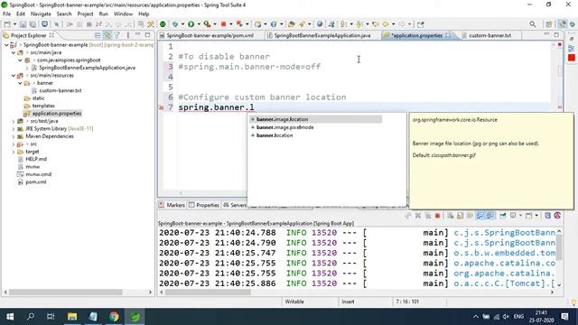Click the Project Explorer view menu icon
The image size is (578, 325).
(x=127, y=35)
